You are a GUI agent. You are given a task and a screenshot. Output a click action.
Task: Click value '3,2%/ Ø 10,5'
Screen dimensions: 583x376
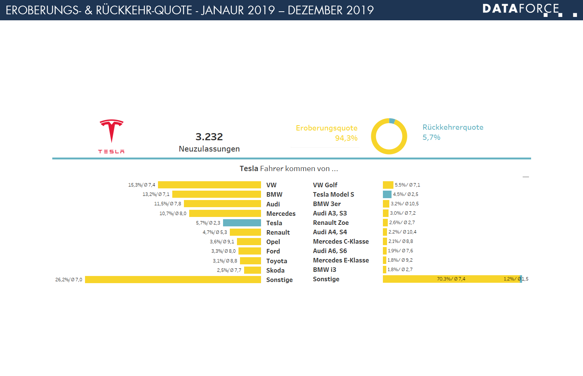pyautogui.click(x=405, y=204)
